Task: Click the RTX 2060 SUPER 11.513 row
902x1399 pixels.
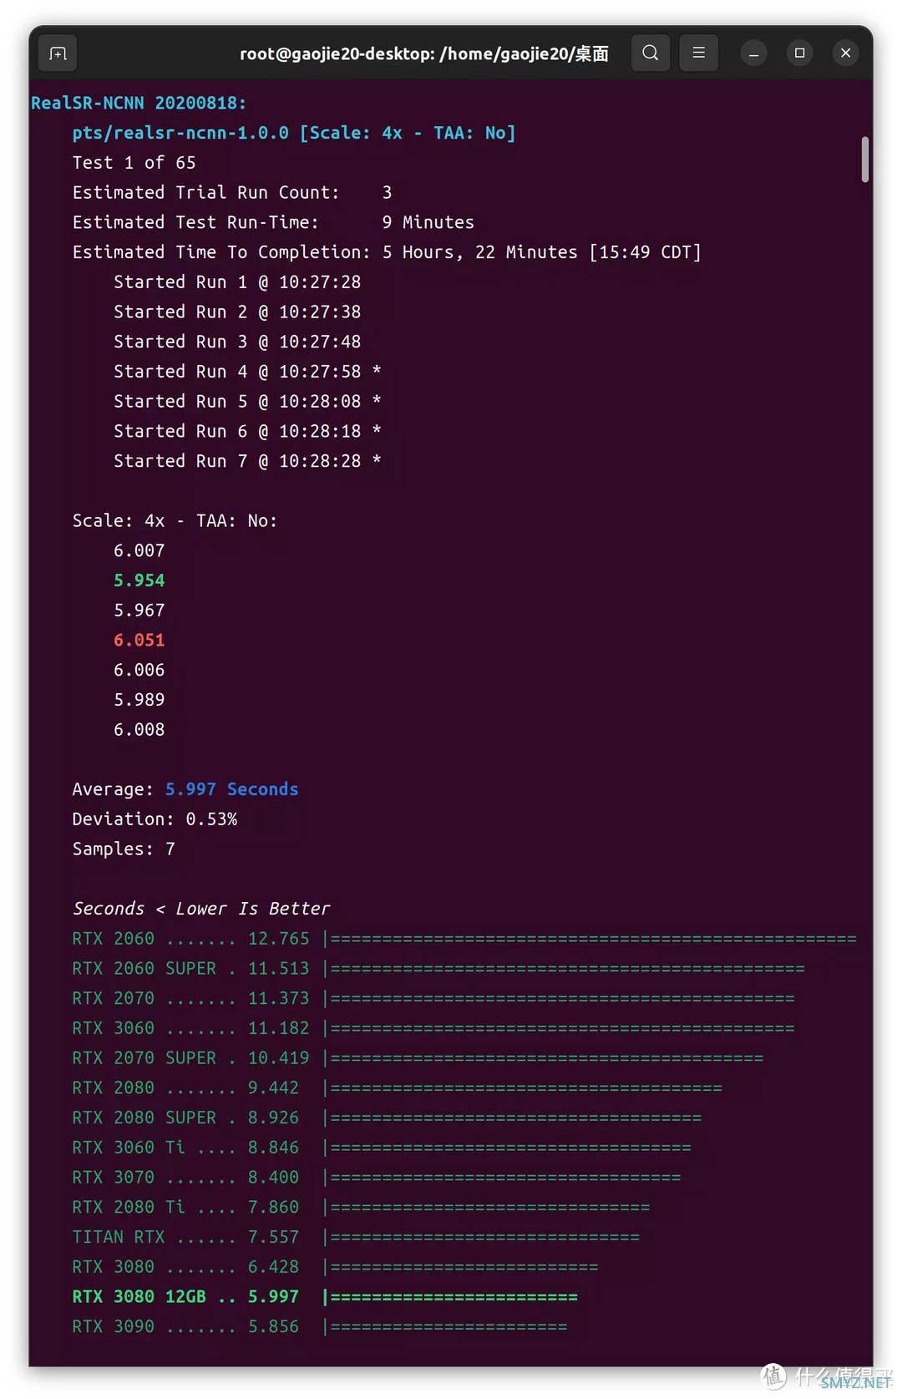Action: pyautogui.click(x=438, y=969)
